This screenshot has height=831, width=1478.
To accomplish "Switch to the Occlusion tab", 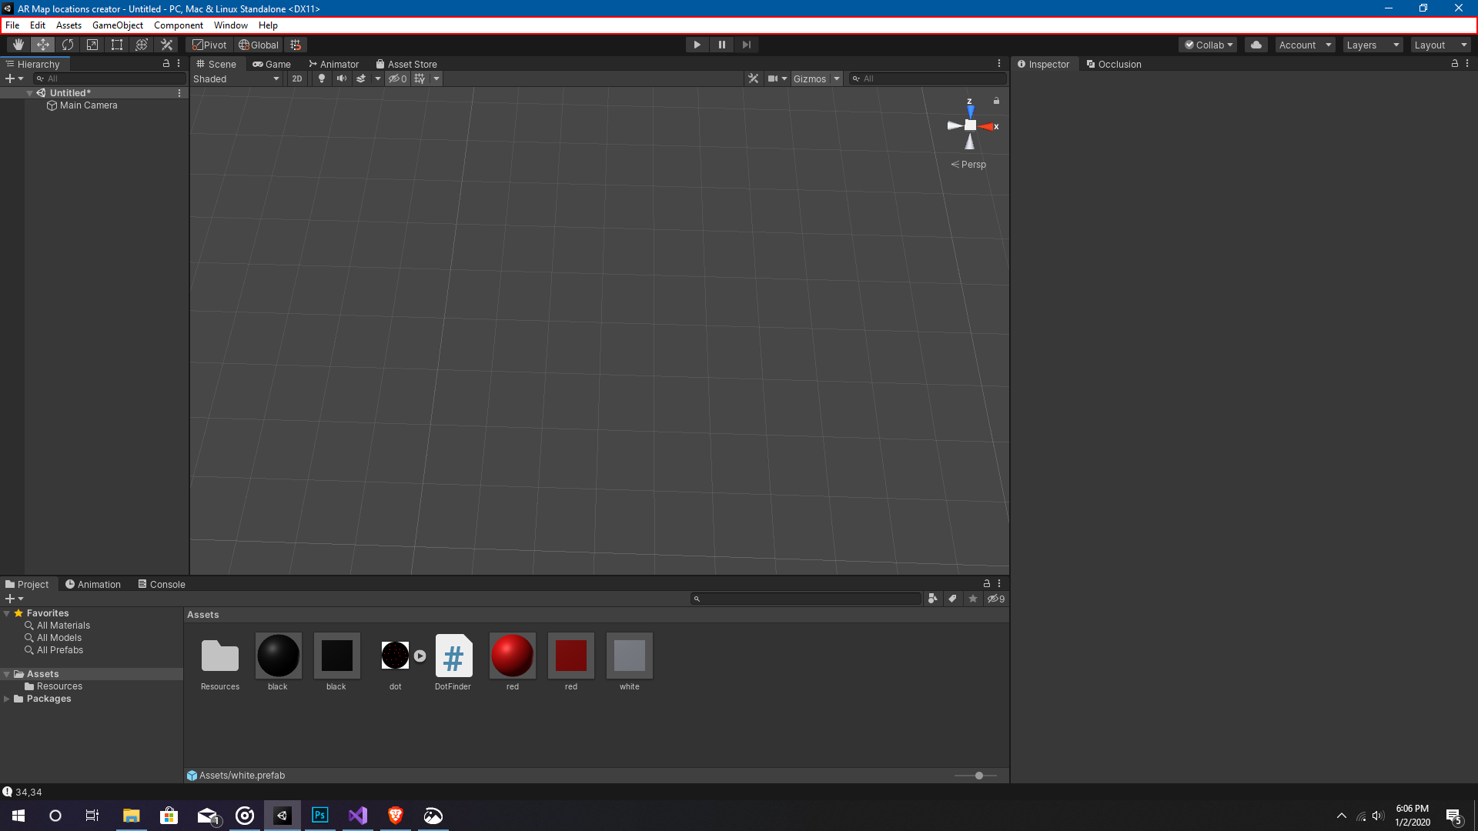I will click(1114, 65).
